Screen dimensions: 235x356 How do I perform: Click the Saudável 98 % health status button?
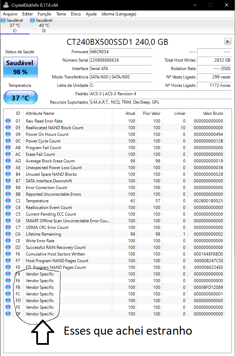(20, 67)
